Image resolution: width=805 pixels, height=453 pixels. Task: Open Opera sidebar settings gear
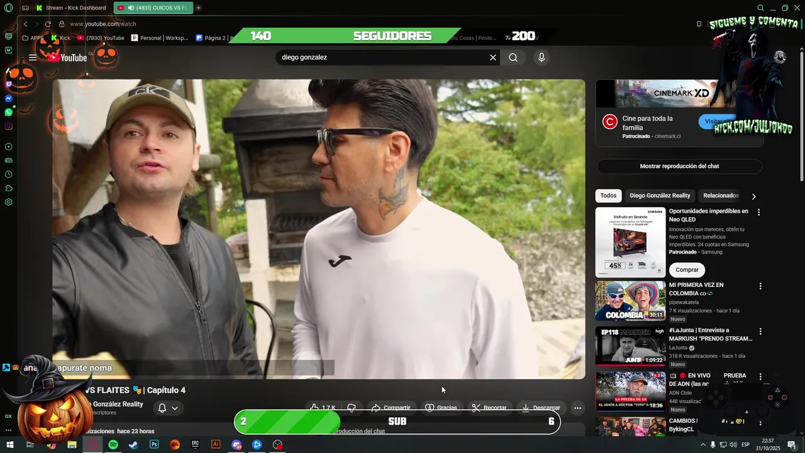pos(8,202)
